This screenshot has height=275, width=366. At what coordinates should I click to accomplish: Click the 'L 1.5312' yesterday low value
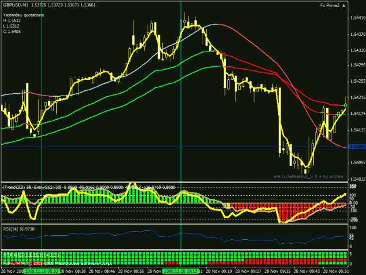click(x=11, y=26)
